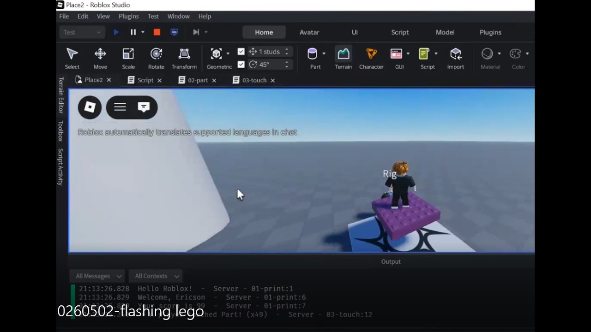This screenshot has width=591, height=332.
Task: Open the Terrain Editor side panel
Action: [x=60, y=95]
